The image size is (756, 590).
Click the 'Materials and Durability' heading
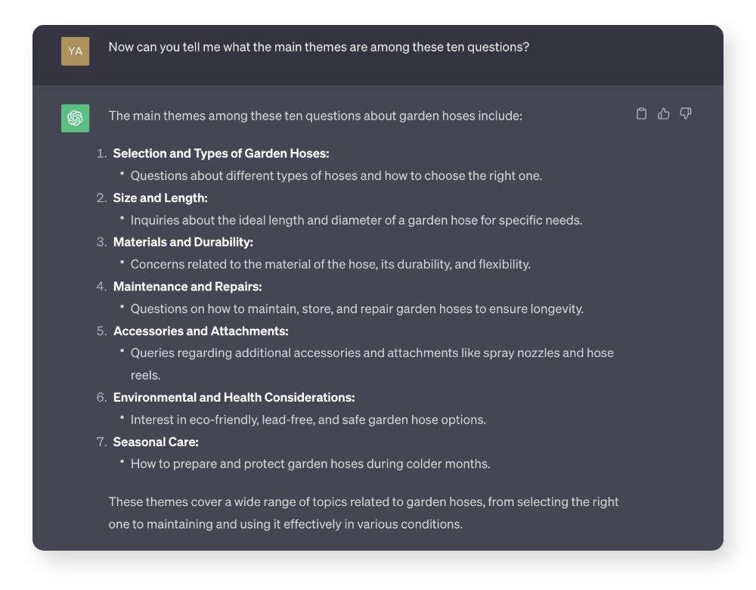[183, 242]
